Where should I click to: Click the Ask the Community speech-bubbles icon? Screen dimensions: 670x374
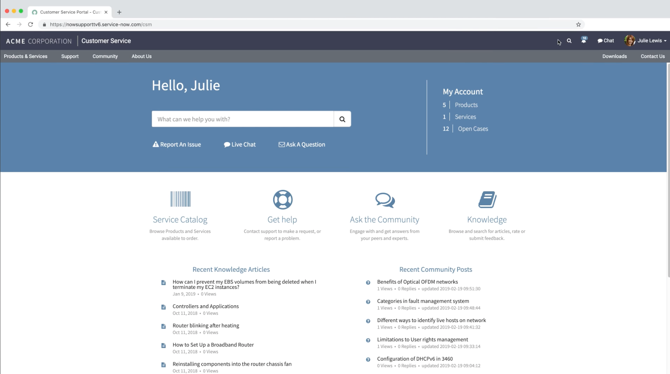coord(385,200)
